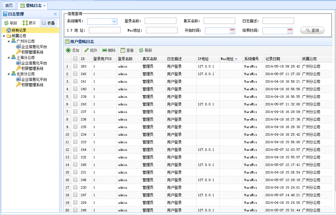Click the IP 地址 input field
The image size is (336, 215).
point(105,30)
